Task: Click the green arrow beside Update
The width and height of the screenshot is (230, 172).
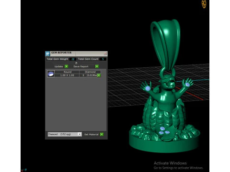Action: pos(67,66)
